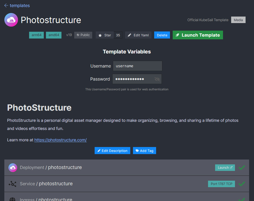254x201 pixels.
Task: Click the Add Tag button
Action: pyautogui.click(x=144, y=151)
